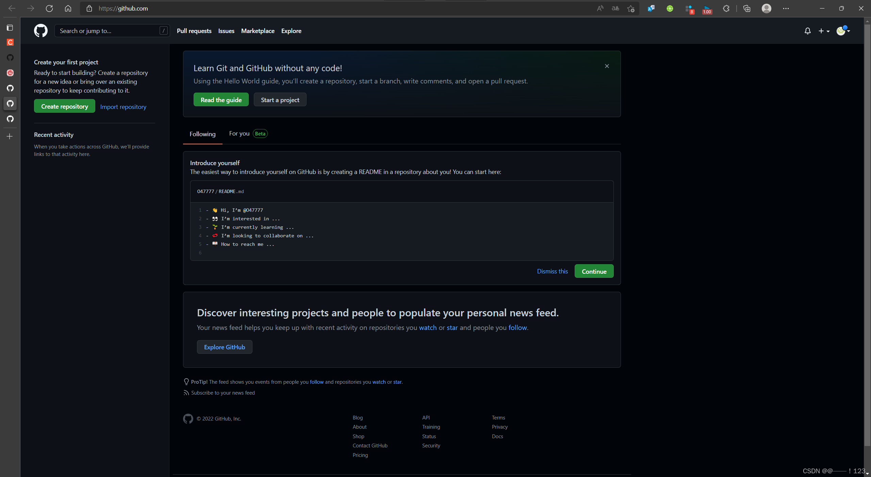This screenshot has width=871, height=477.
Task: Click the Dismiss this link
Action: point(552,271)
